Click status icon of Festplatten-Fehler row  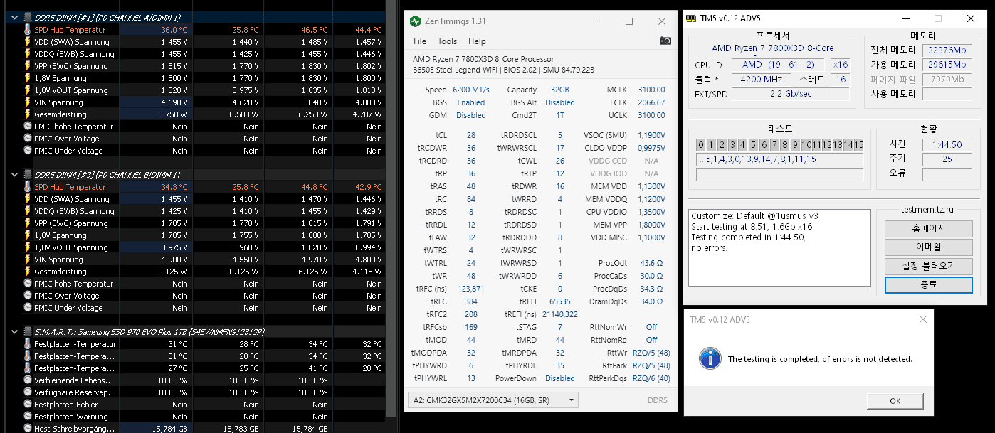pos(28,405)
